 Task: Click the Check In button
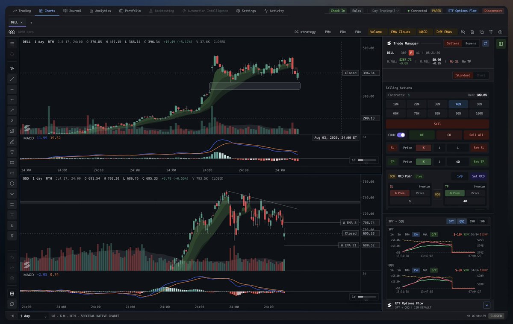click(338, 11)
